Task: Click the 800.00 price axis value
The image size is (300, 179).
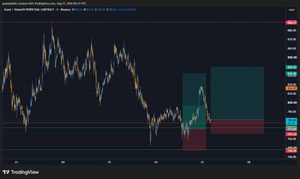Action: click(x=292, y=102)
